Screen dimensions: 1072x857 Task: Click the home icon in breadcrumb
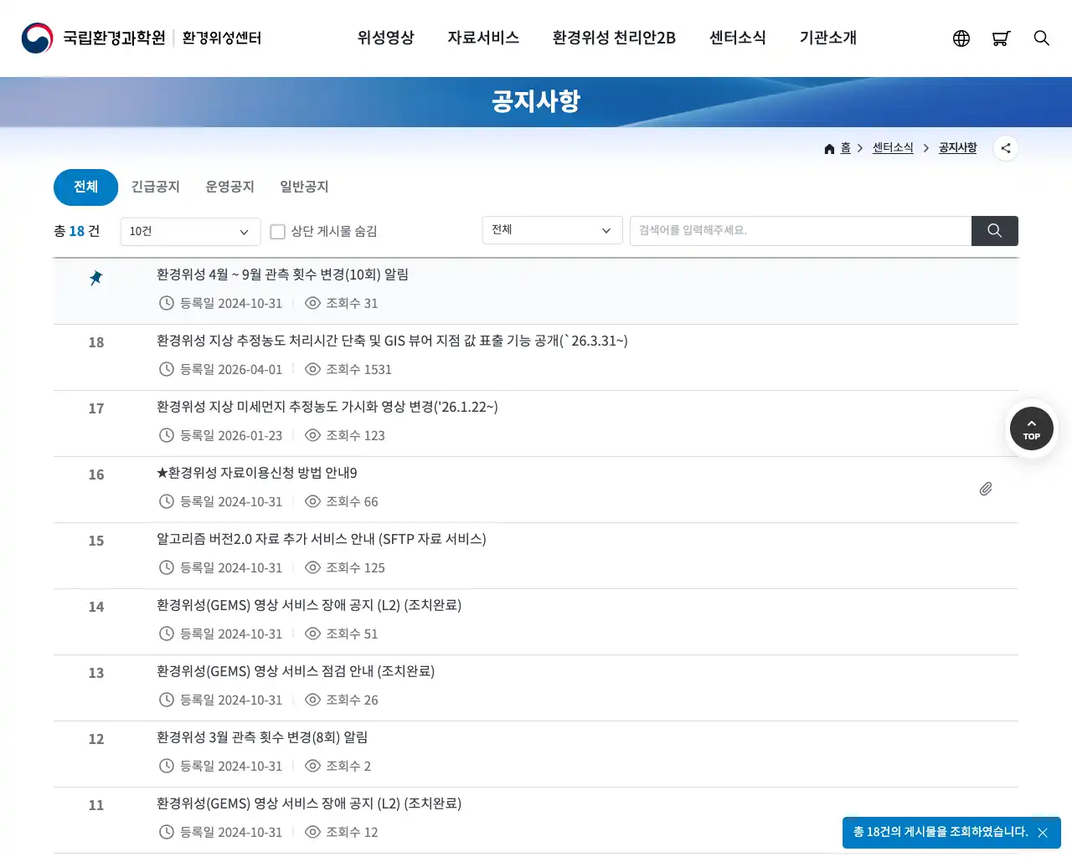(x=829, y=149)
